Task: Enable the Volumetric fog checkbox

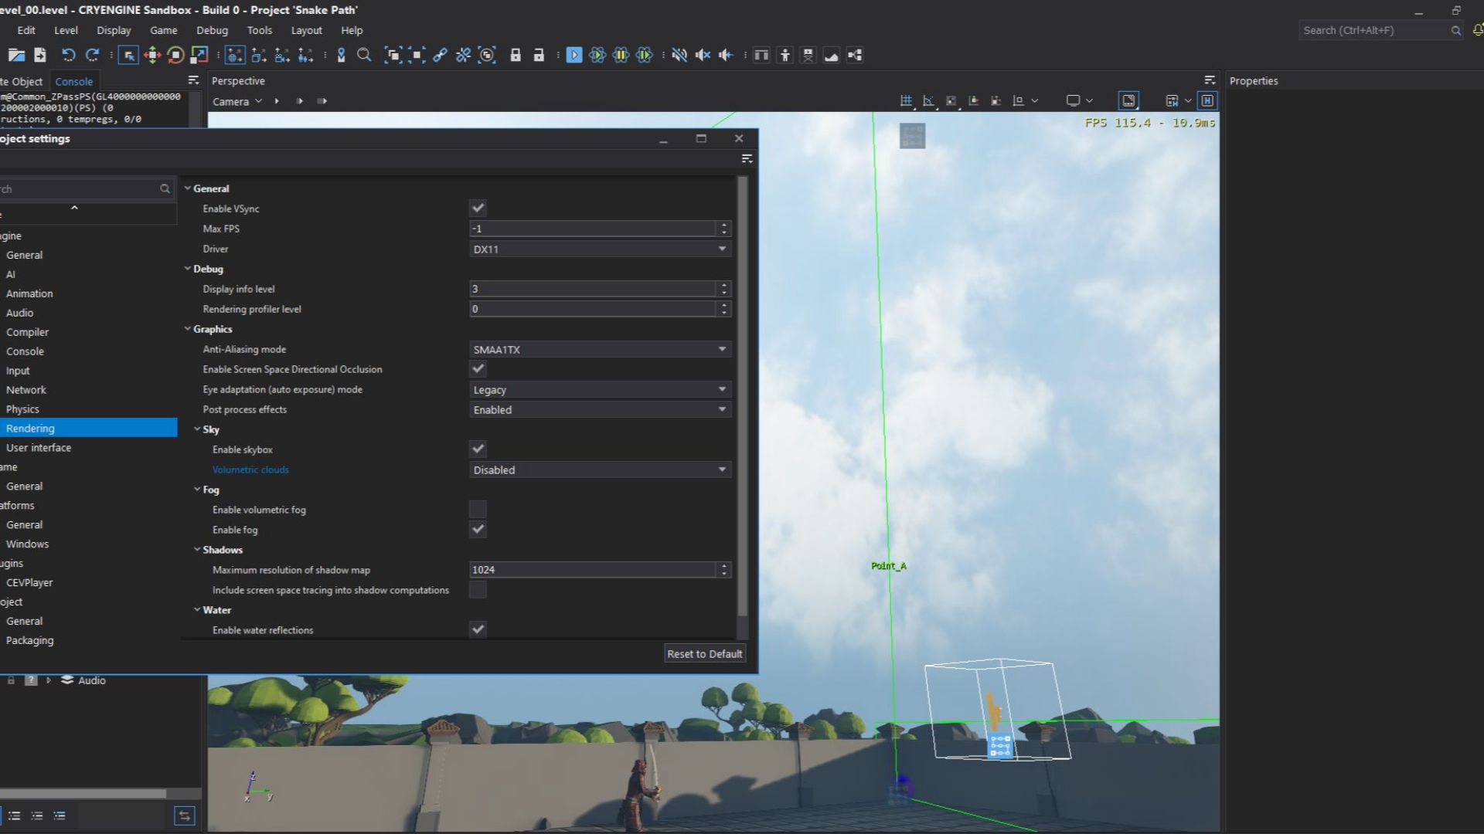Action: coord(478,509)
